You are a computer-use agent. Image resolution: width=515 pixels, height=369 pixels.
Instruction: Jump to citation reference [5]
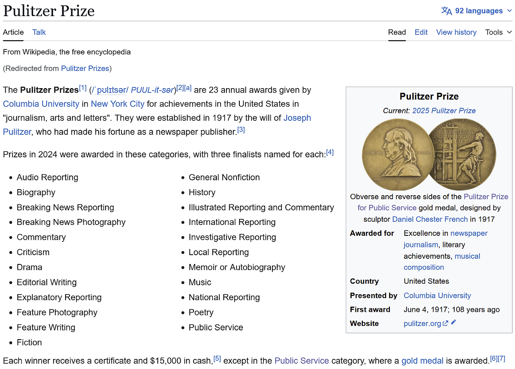(217, 359)
